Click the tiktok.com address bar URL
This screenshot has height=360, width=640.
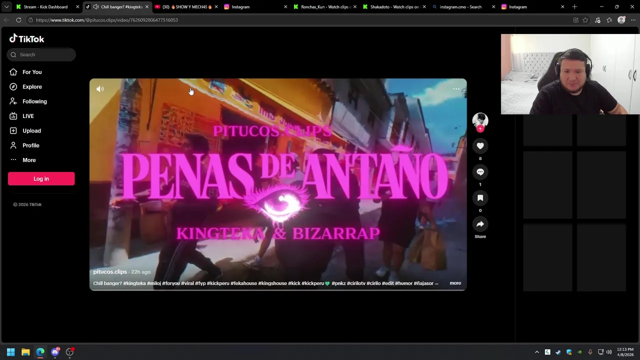[106, 20]
